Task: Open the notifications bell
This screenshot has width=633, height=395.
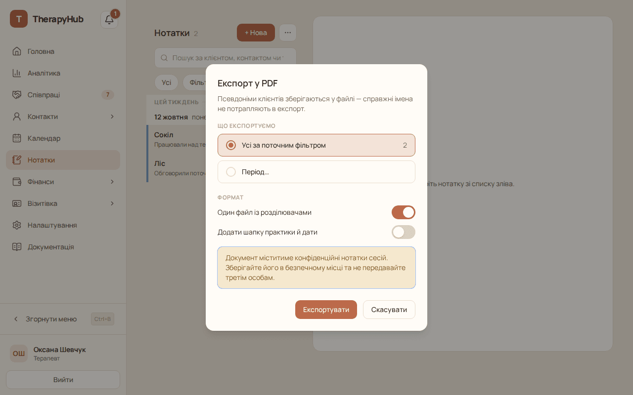Action: (x=109, y=20)
